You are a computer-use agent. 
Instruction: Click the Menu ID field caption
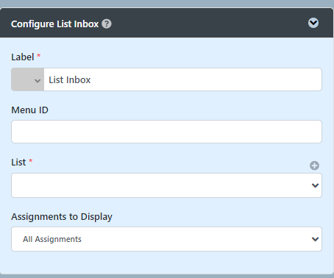(29, 110)
